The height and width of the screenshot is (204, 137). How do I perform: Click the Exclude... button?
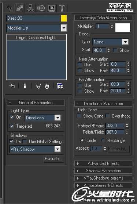pos(53,159)
